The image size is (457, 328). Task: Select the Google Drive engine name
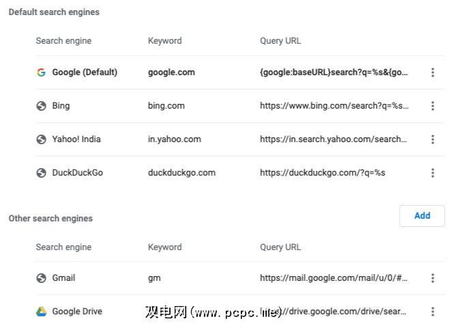tap(77, 312)
